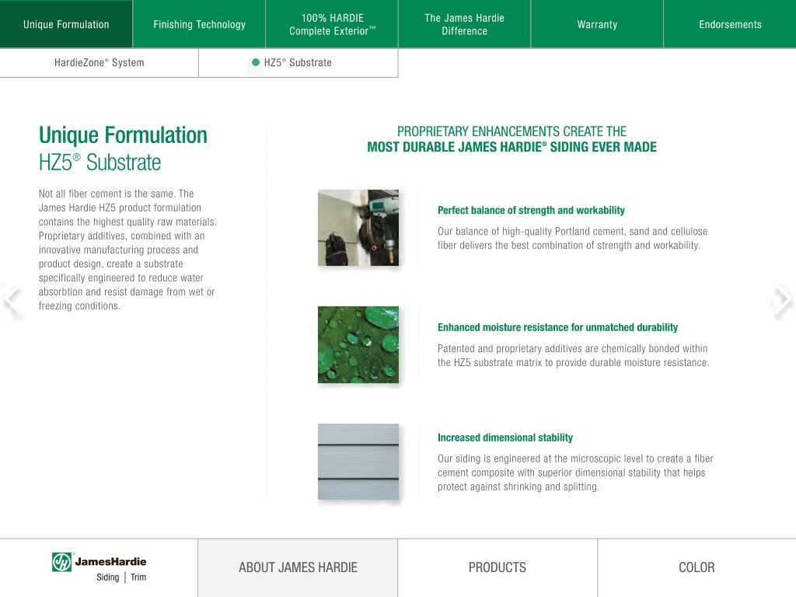Image resolution: width=796 pixels, height=597 pixels.
Task: Open the COLOR section
Action: coord(697,567)
